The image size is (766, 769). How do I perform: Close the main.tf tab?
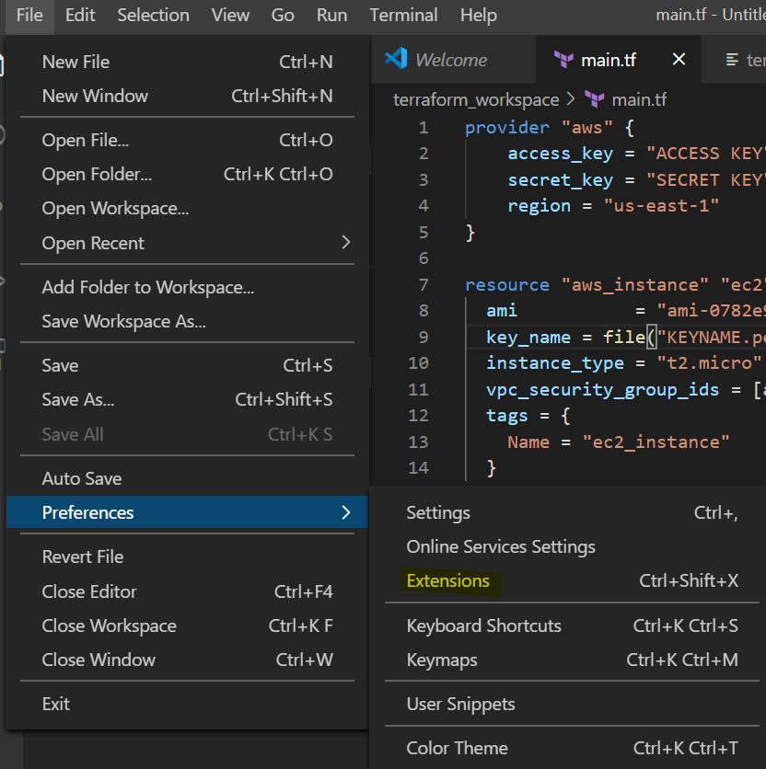(x=679, y=60)
